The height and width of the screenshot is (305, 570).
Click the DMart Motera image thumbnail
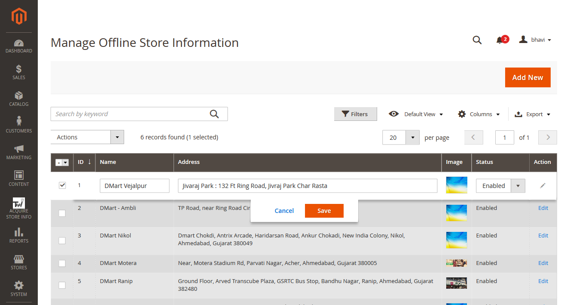coord(457,263)
